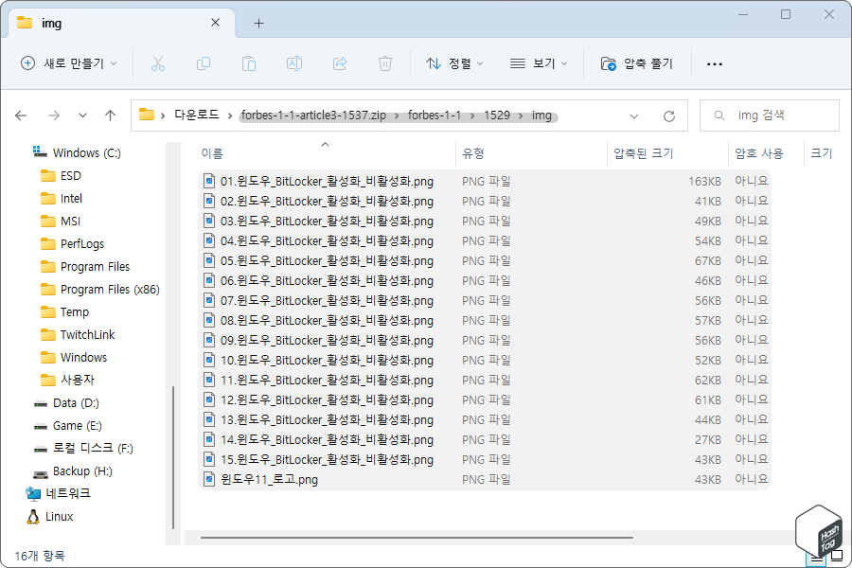Viewport: 852px width, 568px height.
Task: Go to 1529 breadcrumb segment
Action: click(x=497, y=115)
